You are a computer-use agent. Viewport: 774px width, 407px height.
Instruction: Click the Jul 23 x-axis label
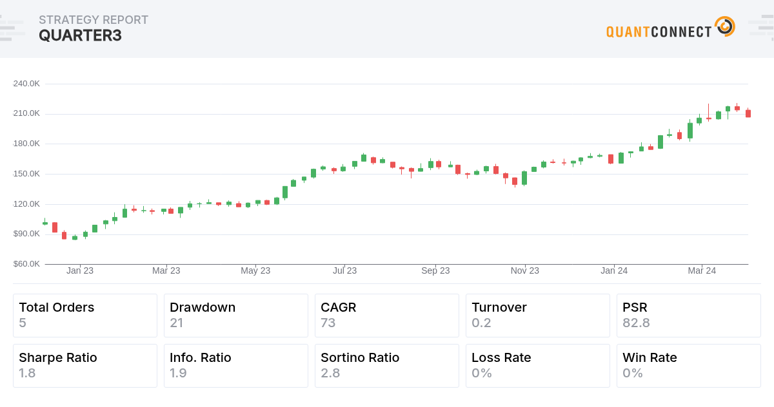coord(344,270)
